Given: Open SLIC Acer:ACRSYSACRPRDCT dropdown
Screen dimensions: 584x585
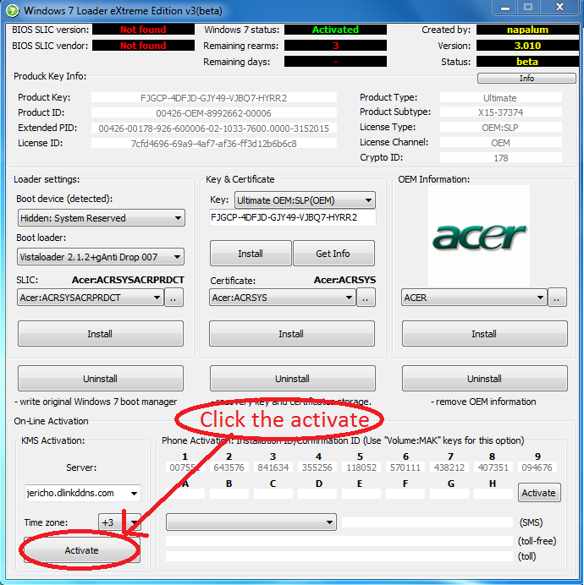Looking at the screenshot, I should (90, 298).
